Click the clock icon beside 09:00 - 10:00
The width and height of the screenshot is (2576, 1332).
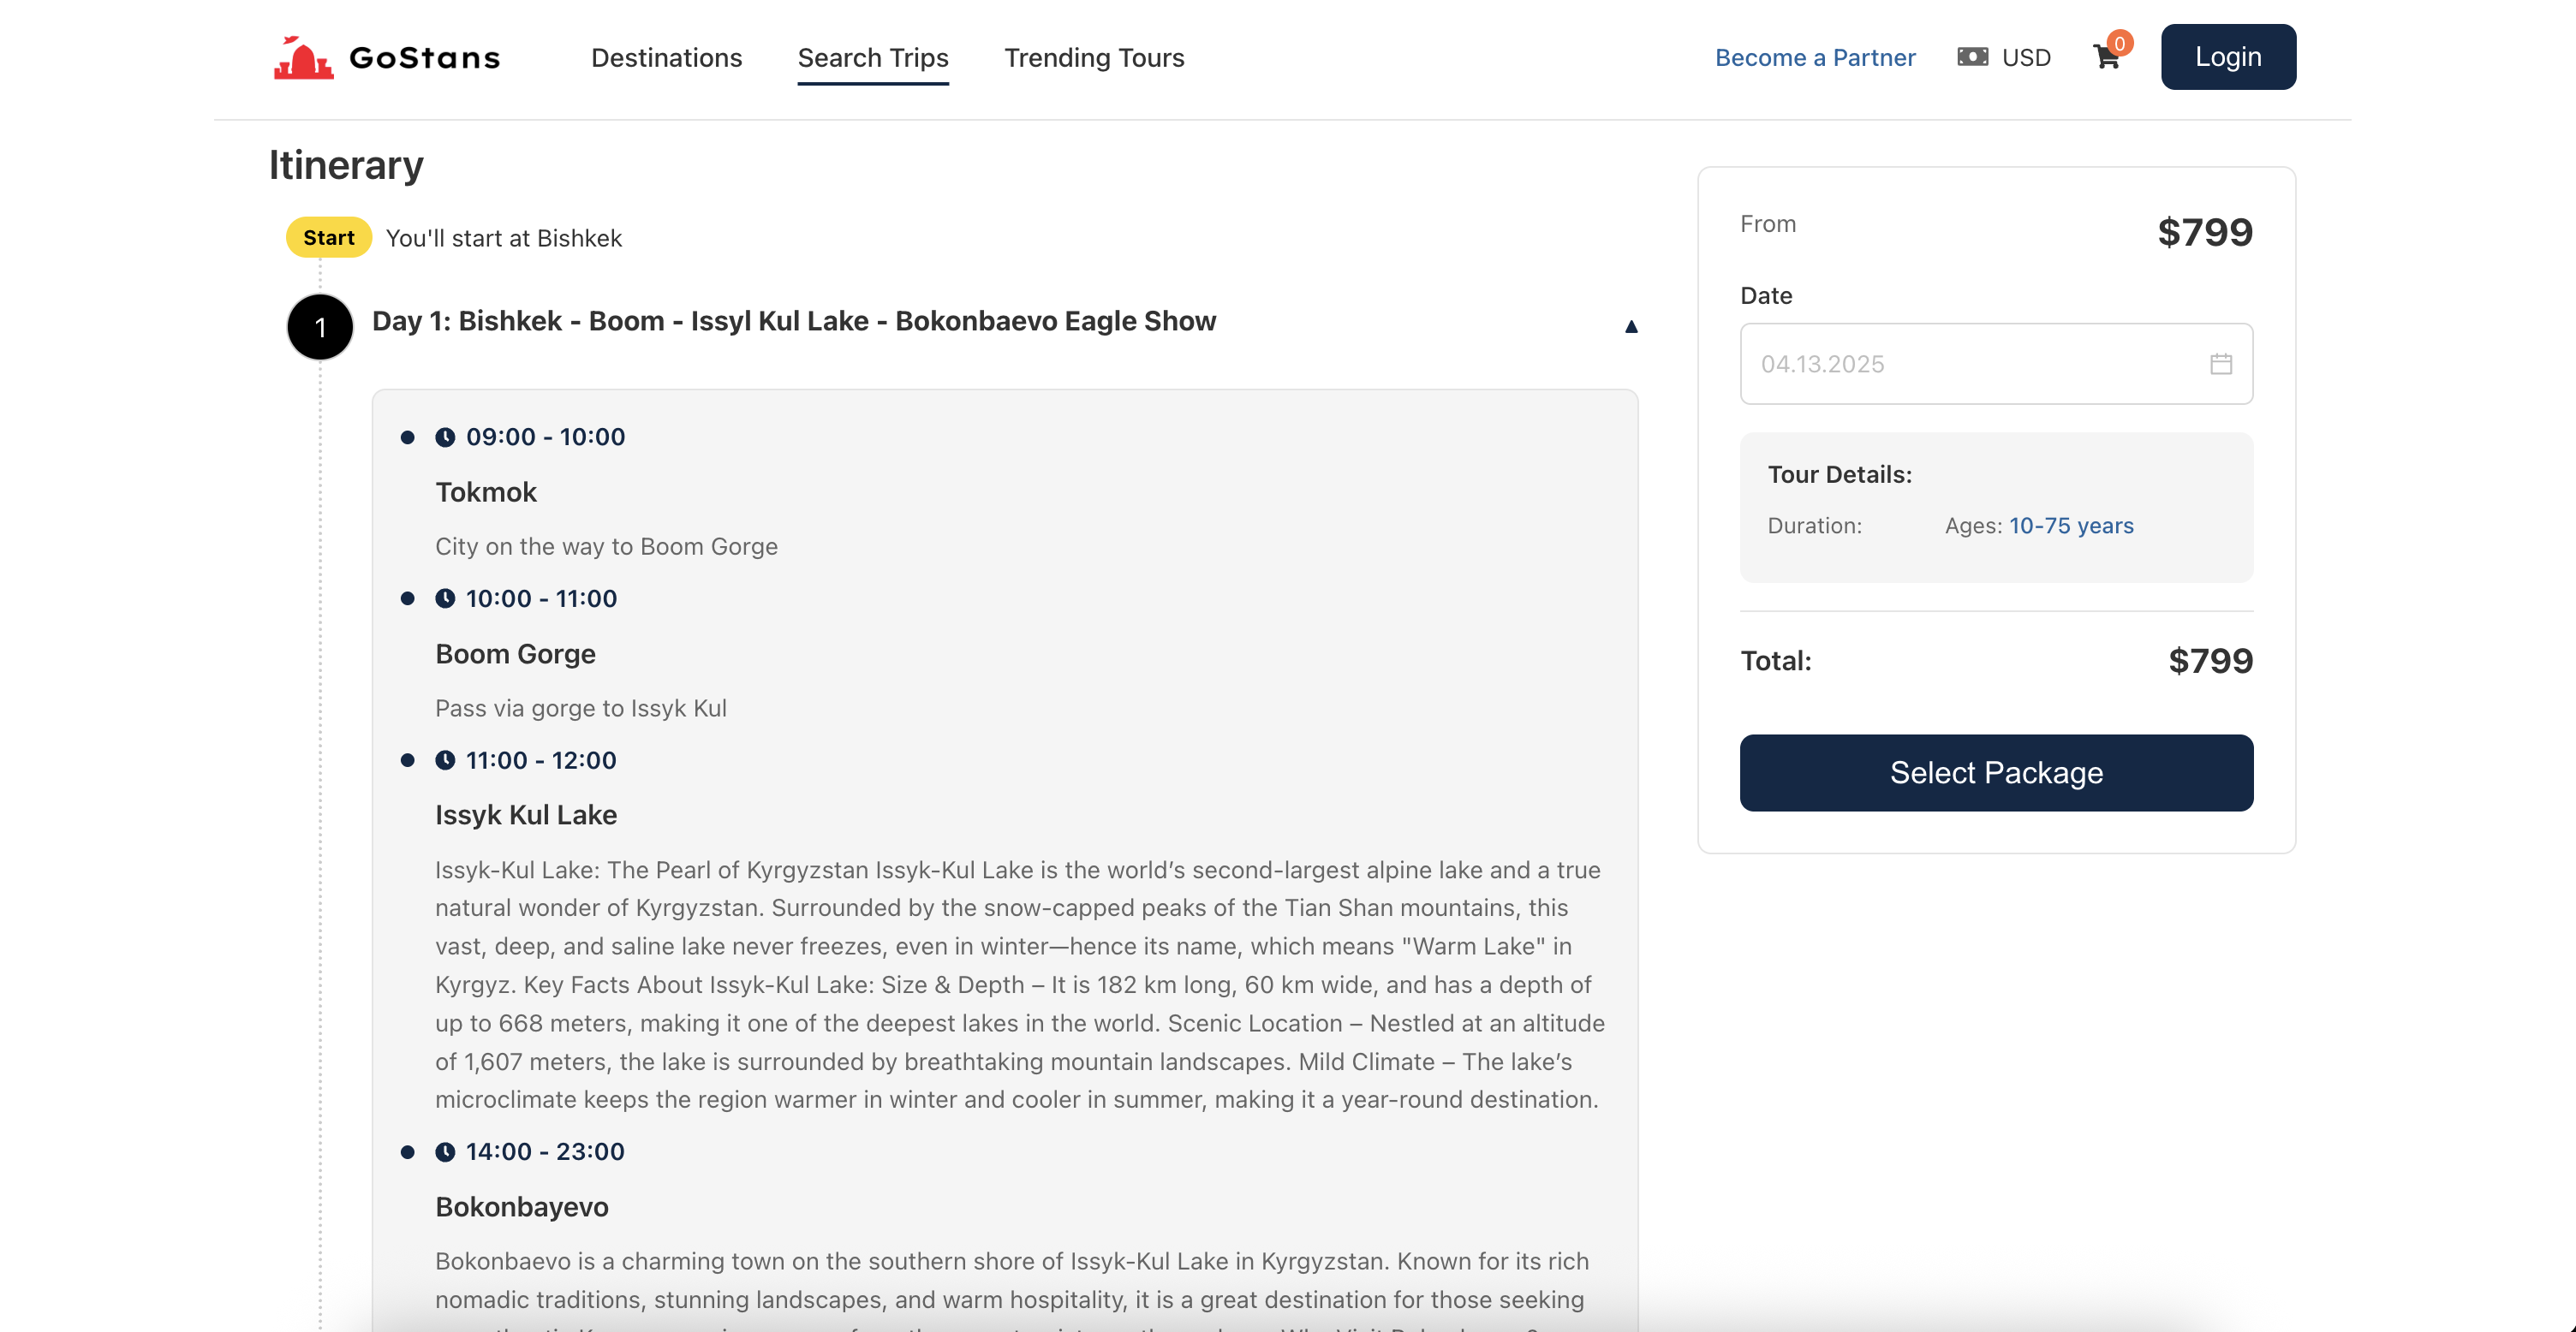pyautogui.click(x=445, y=437)
